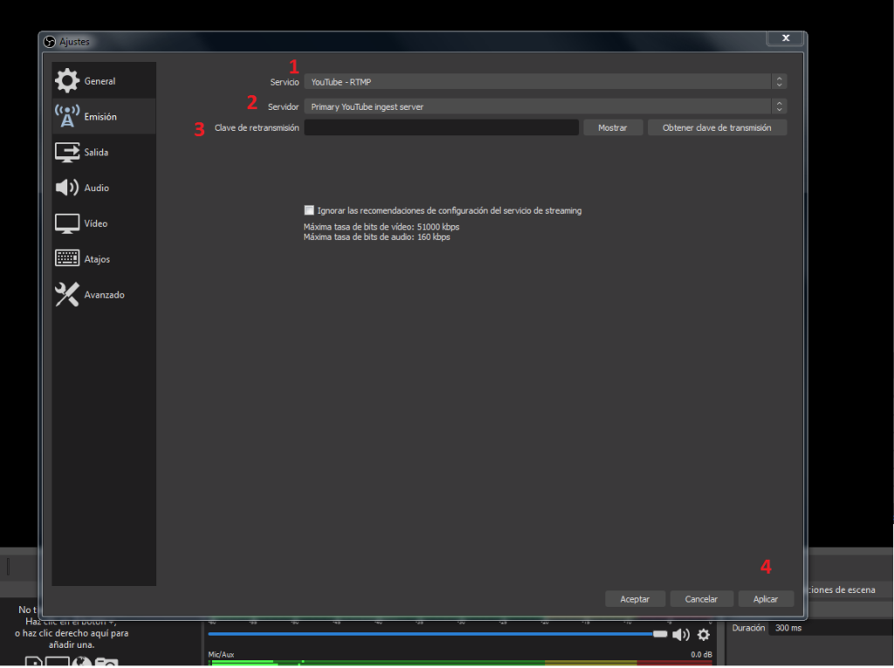Image resolution: width=894 pixels, height=668 pixels.
Task: Select the Emisión antenna icon
Action: pos(66,116)
